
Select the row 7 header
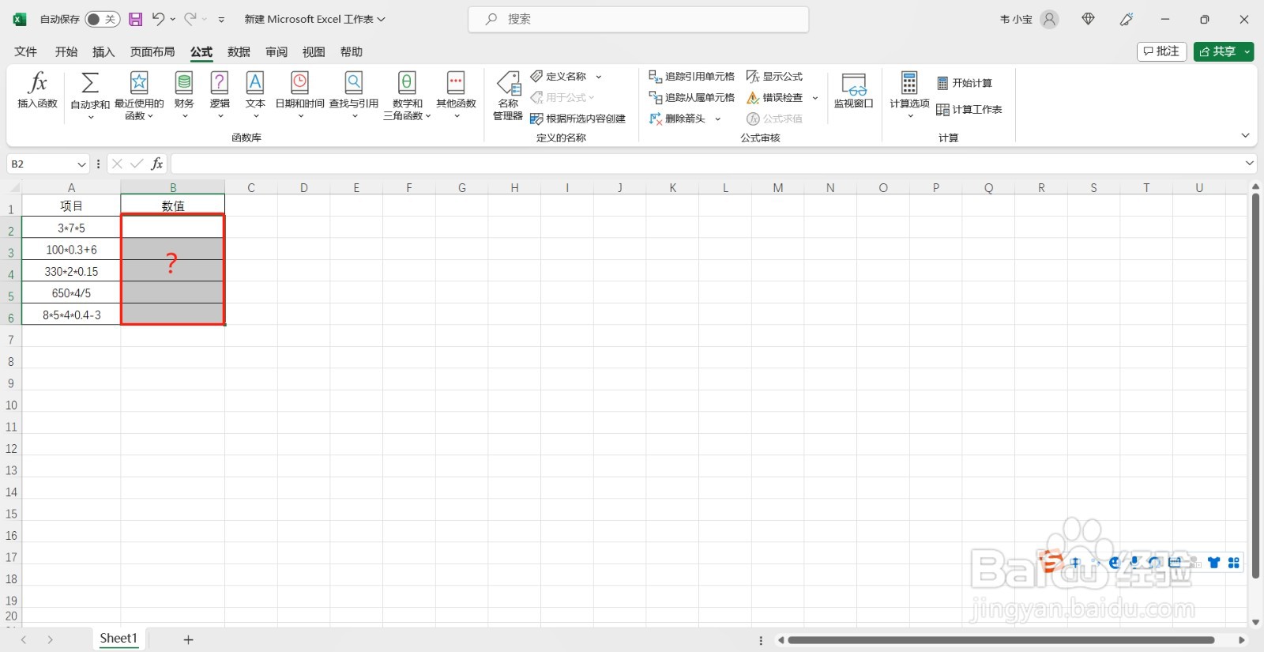pos(11,340)
